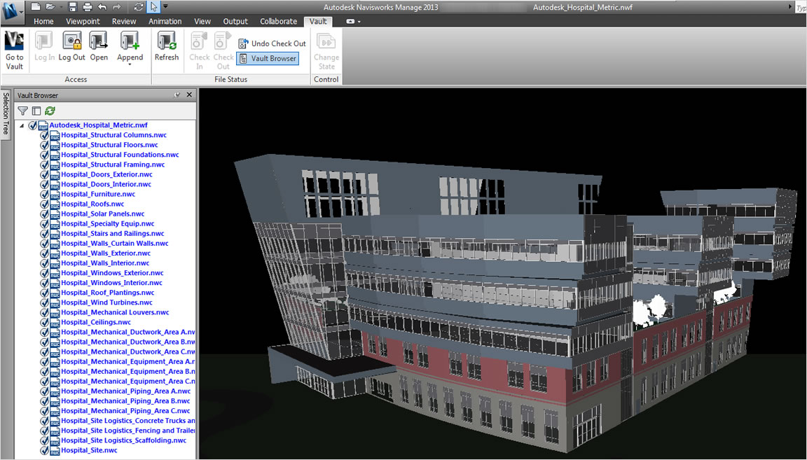807x460 pixels.
Task: Expand the Append button dropdown arrow
Action: coord(130,65)
